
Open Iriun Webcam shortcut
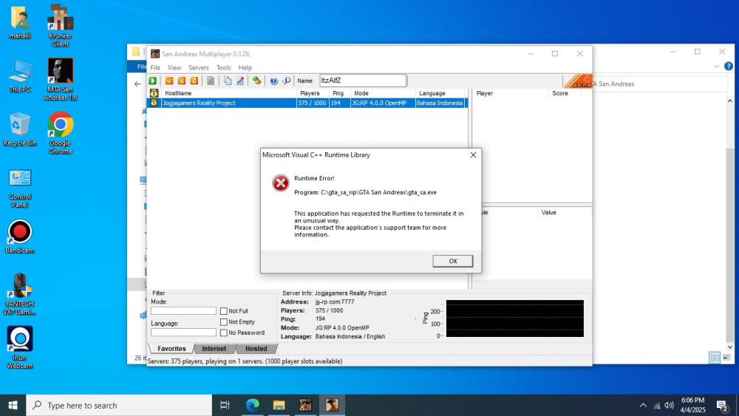tap(20, 348)
